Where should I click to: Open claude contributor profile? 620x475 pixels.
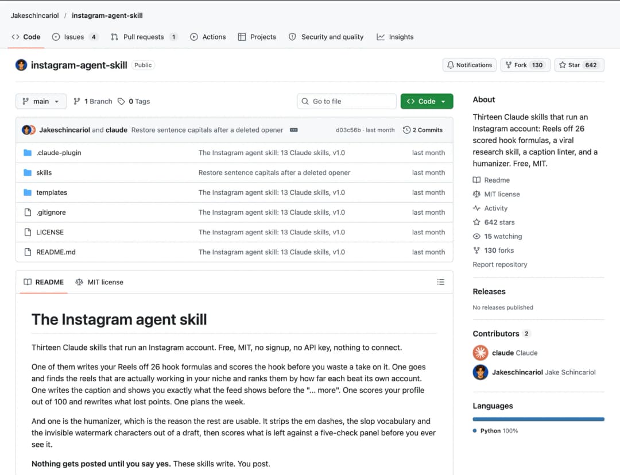(515, 353)
